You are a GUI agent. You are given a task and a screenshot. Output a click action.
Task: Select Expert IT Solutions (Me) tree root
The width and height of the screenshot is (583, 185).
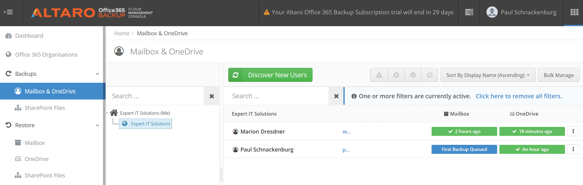point(145,113)
